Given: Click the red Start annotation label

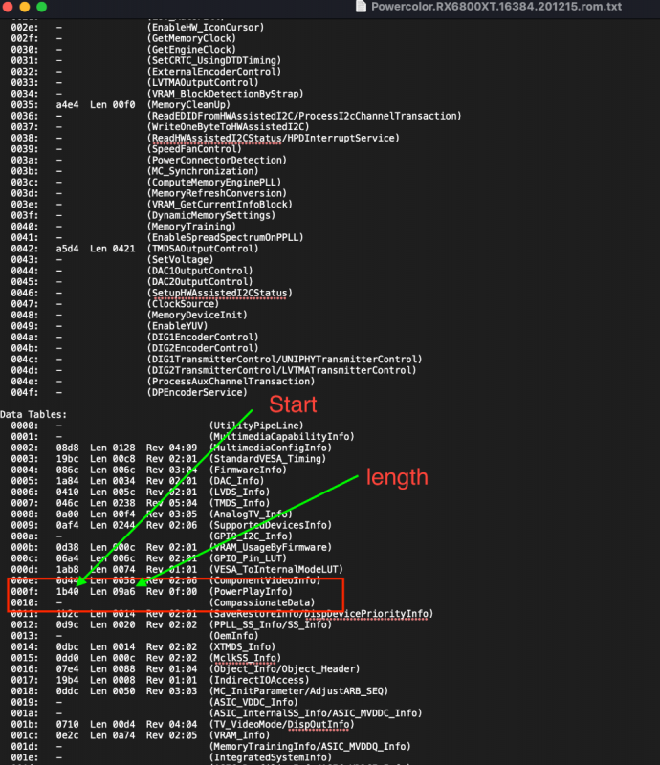Looking at the screenshot, I should tap(293, 403).
